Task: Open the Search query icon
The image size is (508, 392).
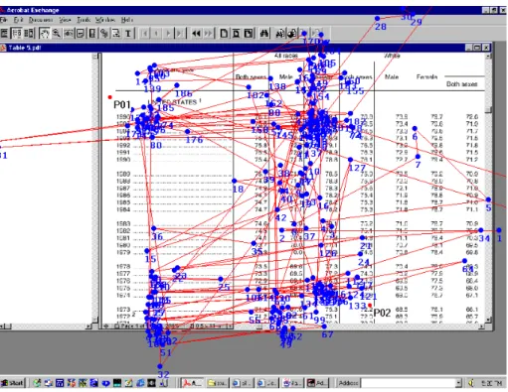Action: click(x=280, y=34)
